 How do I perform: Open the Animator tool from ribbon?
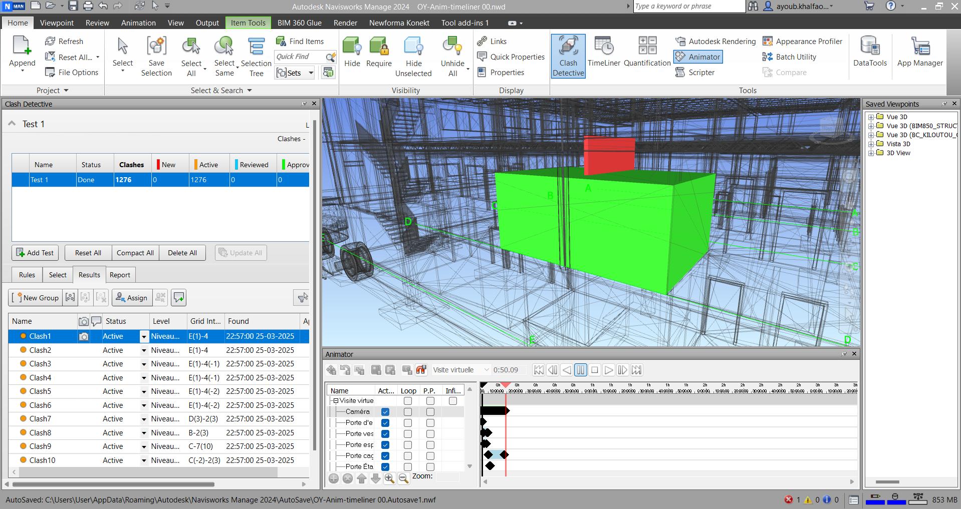[698, 57]
